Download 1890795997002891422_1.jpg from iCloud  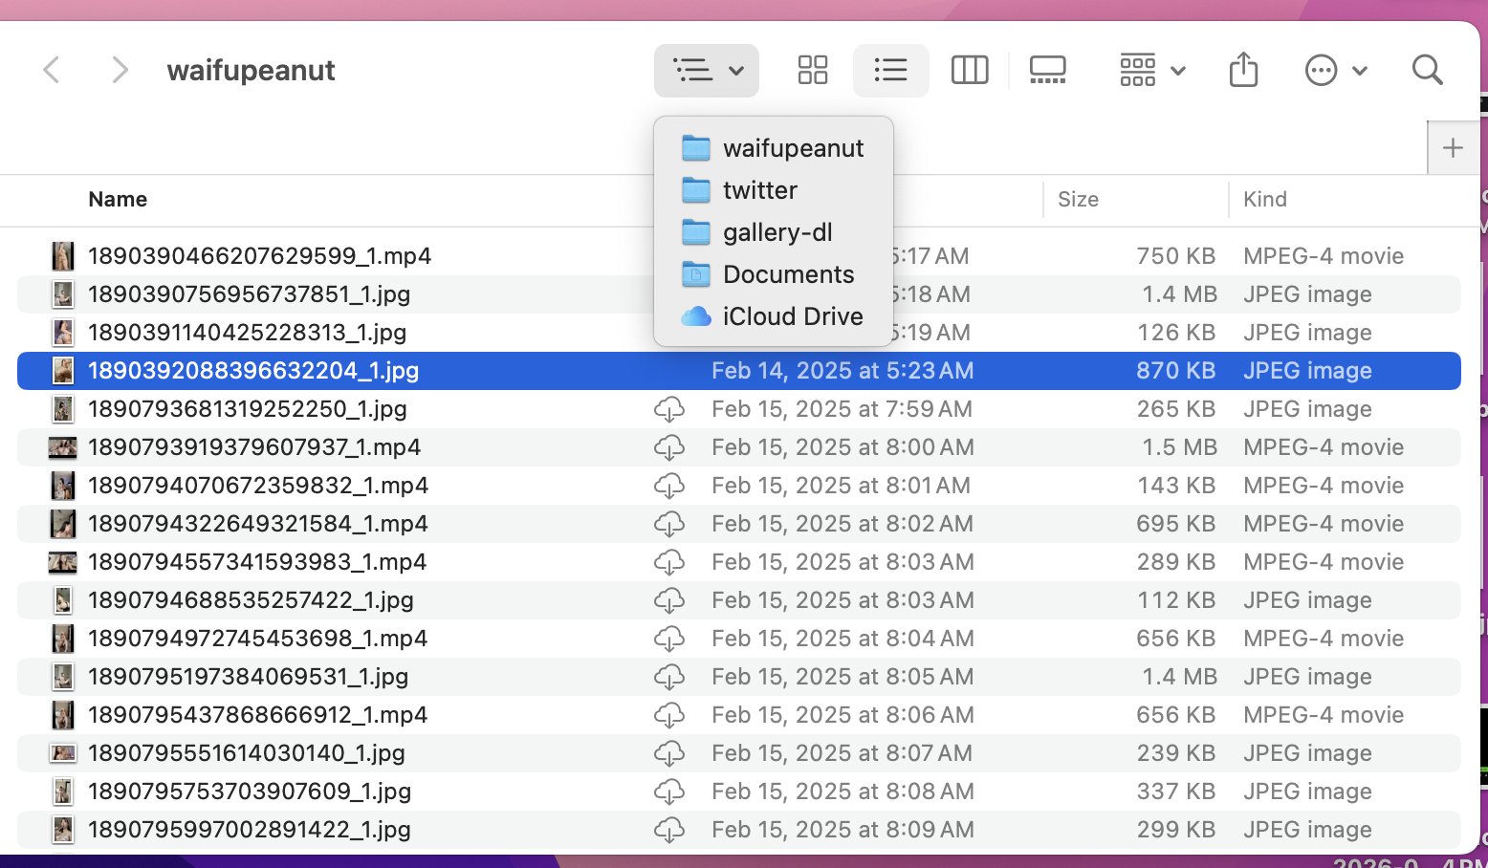pos(669,830)
